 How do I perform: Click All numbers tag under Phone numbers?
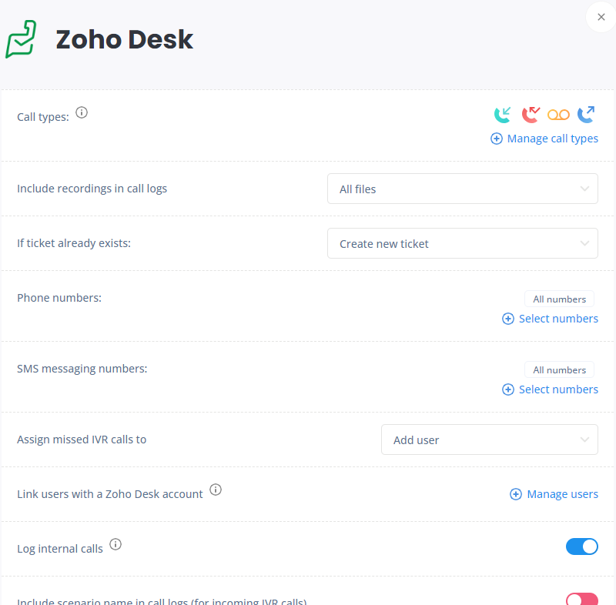[x=559, y=299]
